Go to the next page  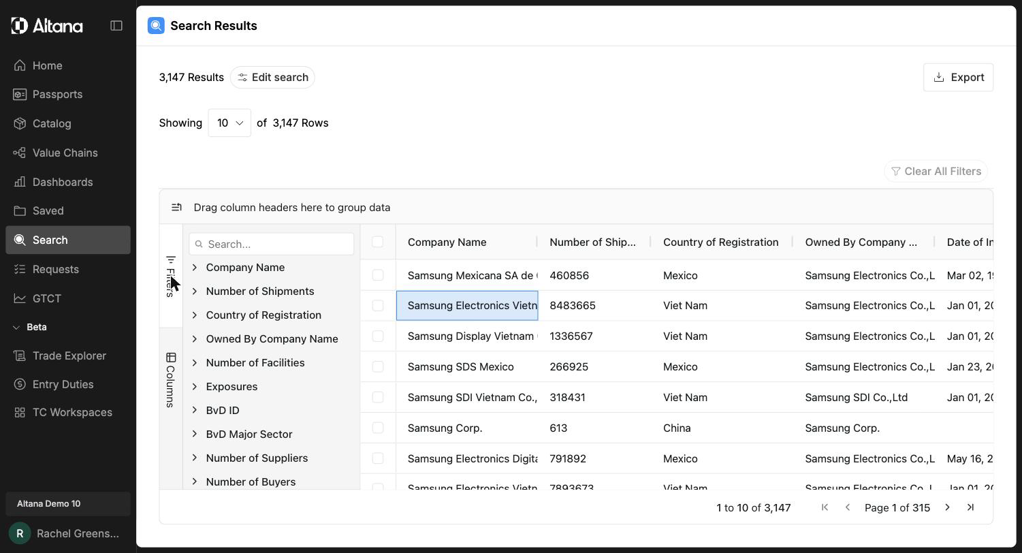point(947,507)
